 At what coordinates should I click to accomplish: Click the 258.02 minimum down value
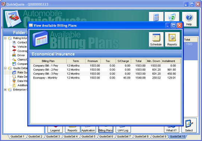[x=156, y=78]
